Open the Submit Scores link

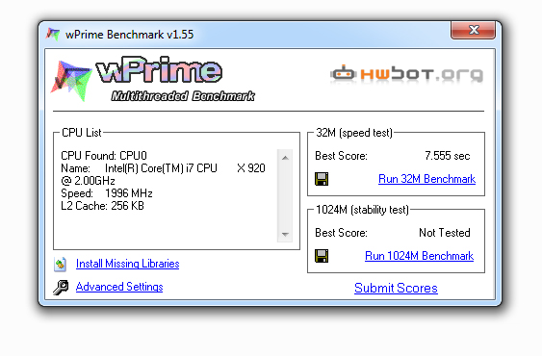(396, 288)
